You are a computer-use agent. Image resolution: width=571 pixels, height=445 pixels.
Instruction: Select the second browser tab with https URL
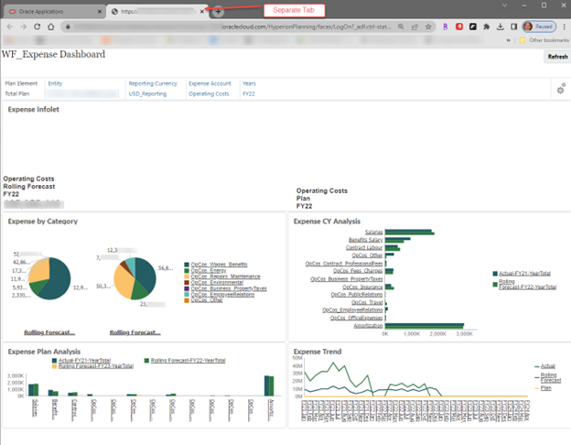(156, 12)
